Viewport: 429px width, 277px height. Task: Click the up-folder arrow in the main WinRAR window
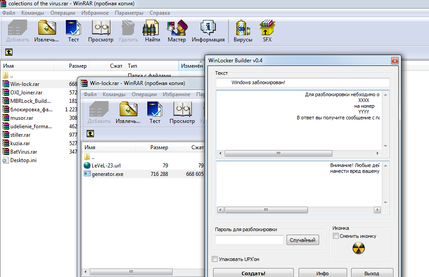click(x=9, y=52)
